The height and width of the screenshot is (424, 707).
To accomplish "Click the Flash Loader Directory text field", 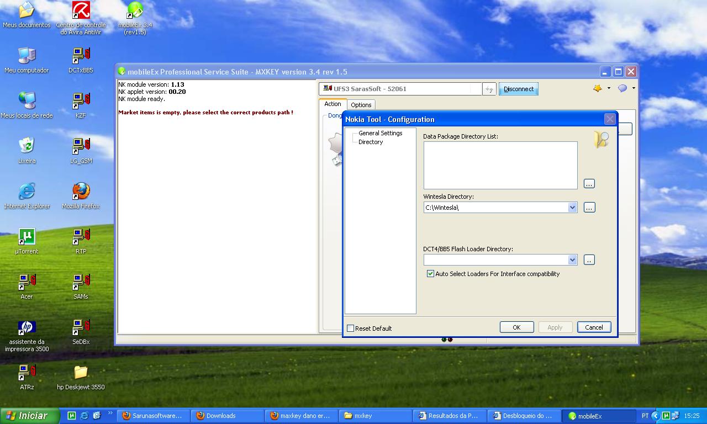I will pyautogui.click(x=495, y=259).
